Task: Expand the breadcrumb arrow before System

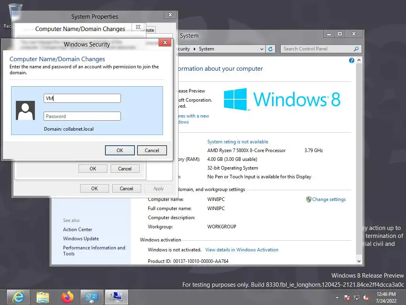Action: (x=194, y=49)
